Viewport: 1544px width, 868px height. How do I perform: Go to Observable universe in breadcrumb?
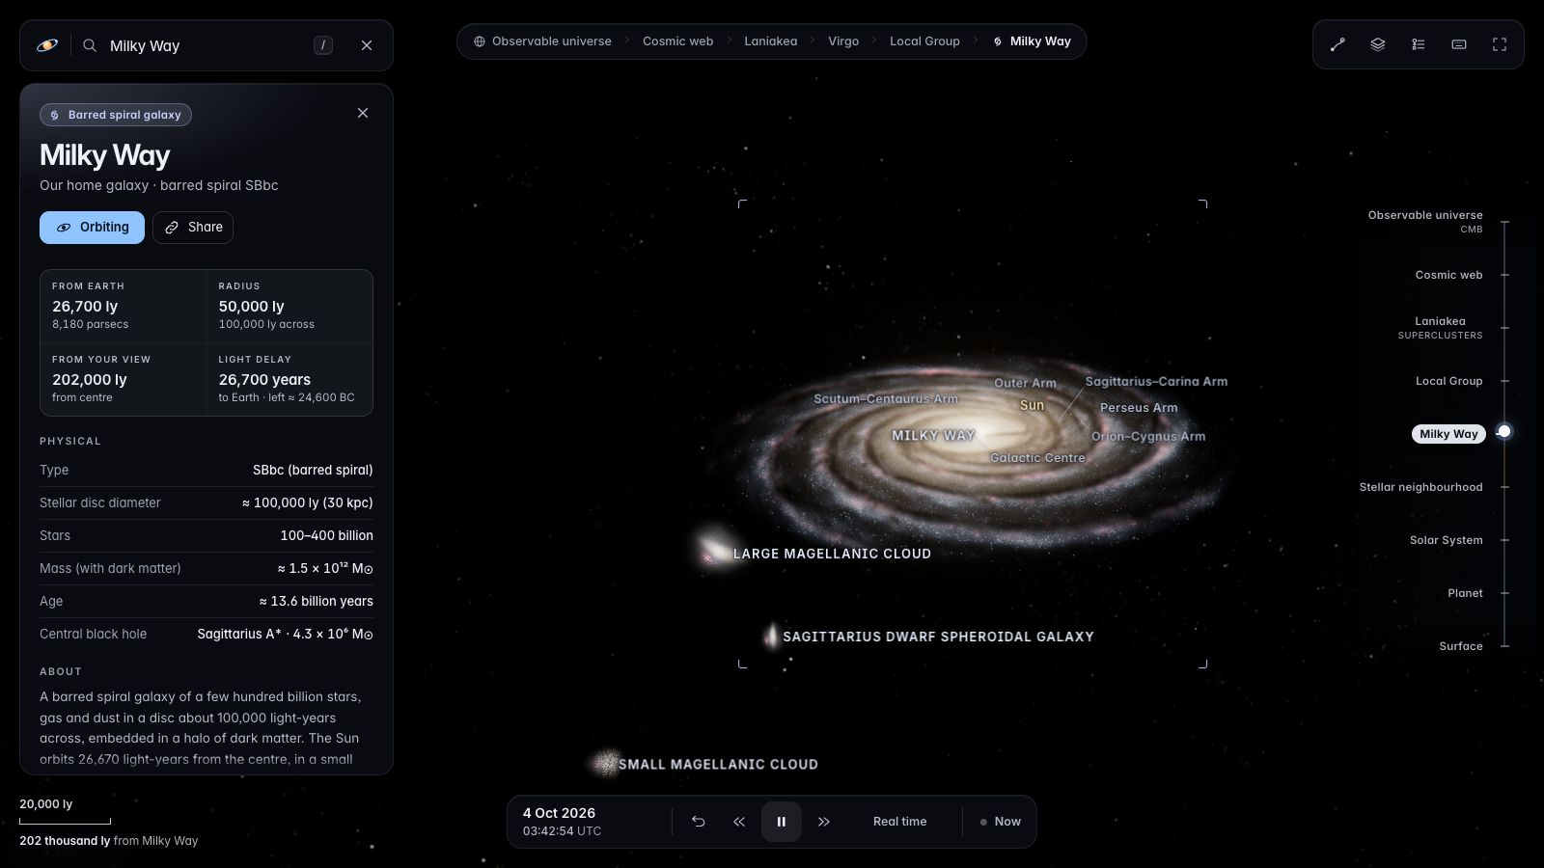[x=542, y=41]
